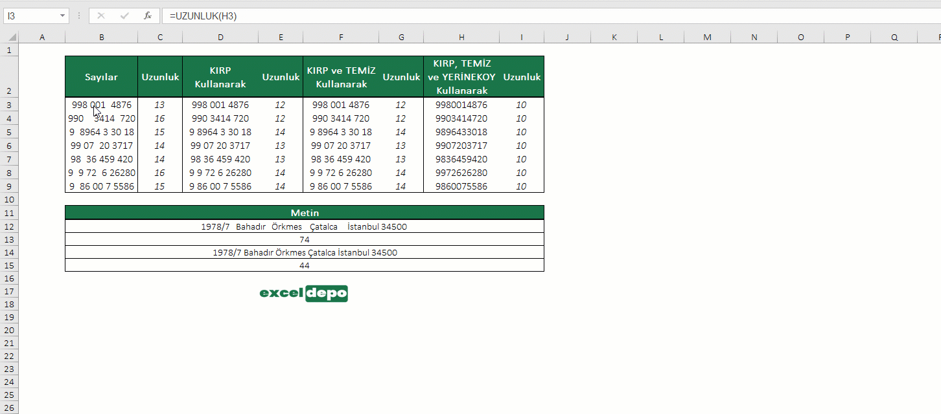Click the KIRP Kullanarak header cell
Image resolution: width=941 pixels, height=414 pixels.
click(x=220, y=77)
